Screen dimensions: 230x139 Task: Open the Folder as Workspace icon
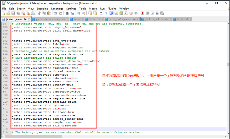click(x=131, y=13)
